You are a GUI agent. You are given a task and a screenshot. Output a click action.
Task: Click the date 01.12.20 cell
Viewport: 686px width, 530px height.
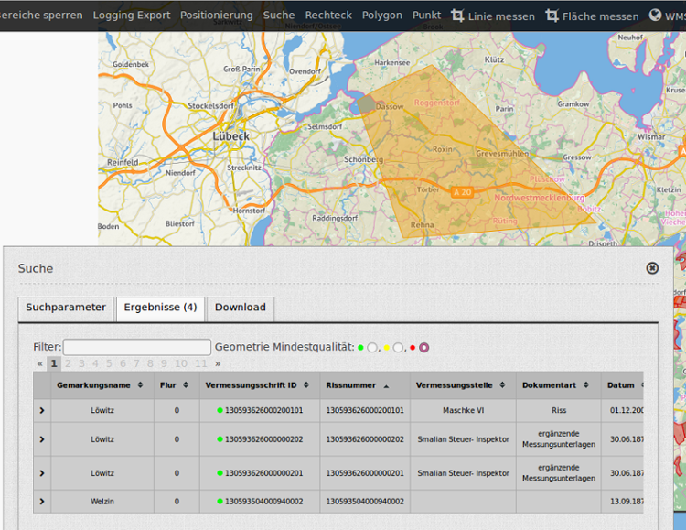623,410
